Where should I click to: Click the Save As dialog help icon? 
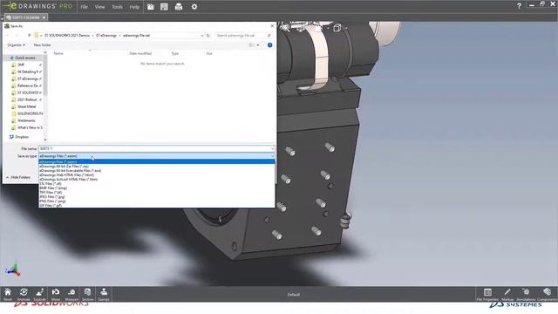[269, 45]
